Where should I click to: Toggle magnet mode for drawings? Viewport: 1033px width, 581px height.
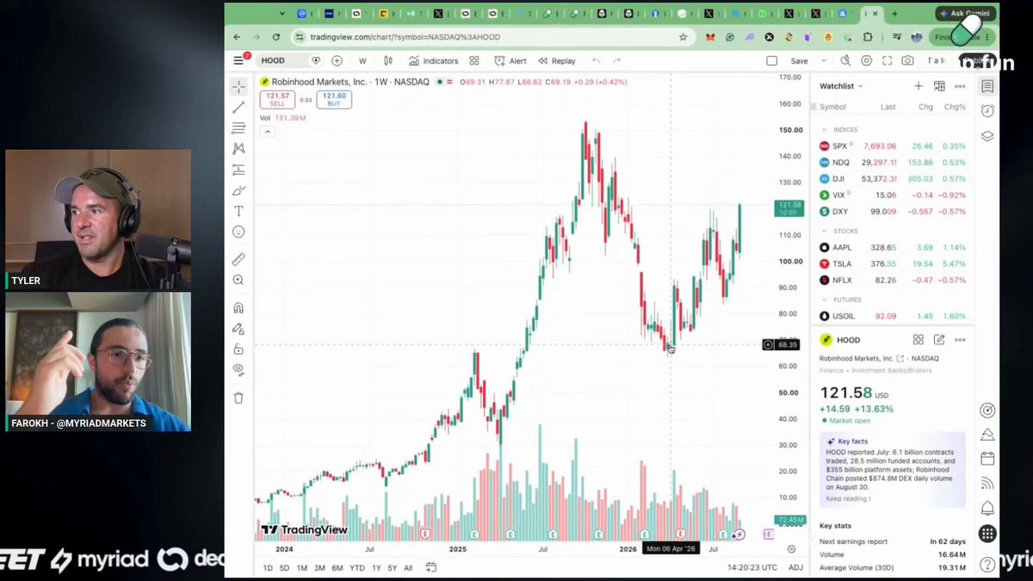pyautogui.click(x=238, y=307)
